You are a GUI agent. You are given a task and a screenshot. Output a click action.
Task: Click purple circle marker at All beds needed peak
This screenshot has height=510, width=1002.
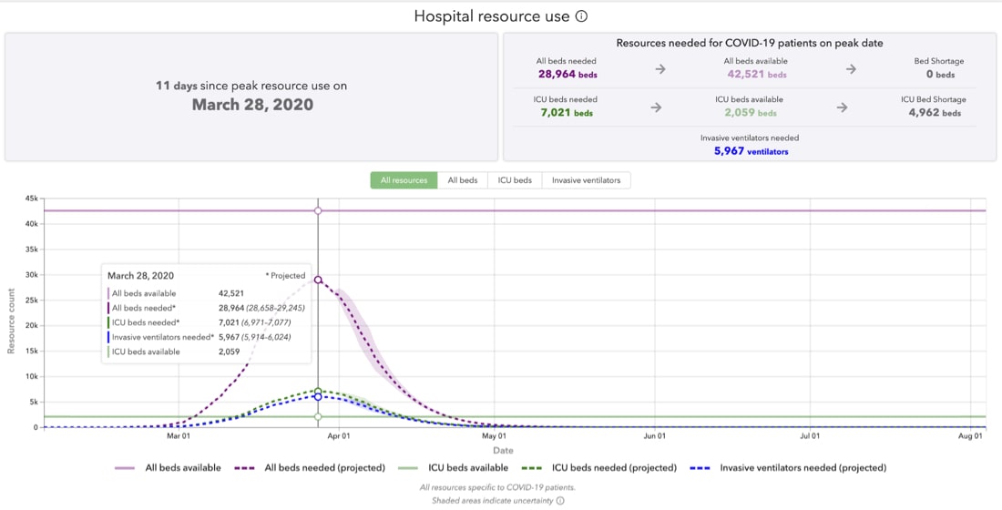point(318,280)
